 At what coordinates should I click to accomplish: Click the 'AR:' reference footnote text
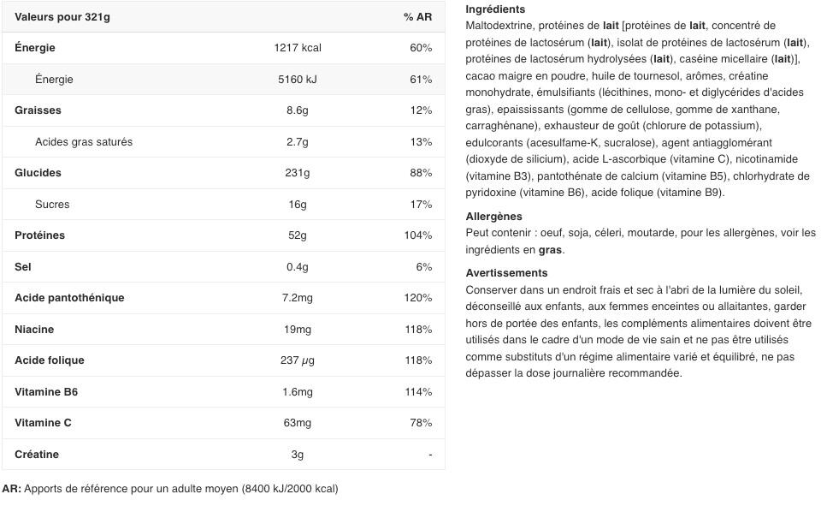(x=170, y=489)
